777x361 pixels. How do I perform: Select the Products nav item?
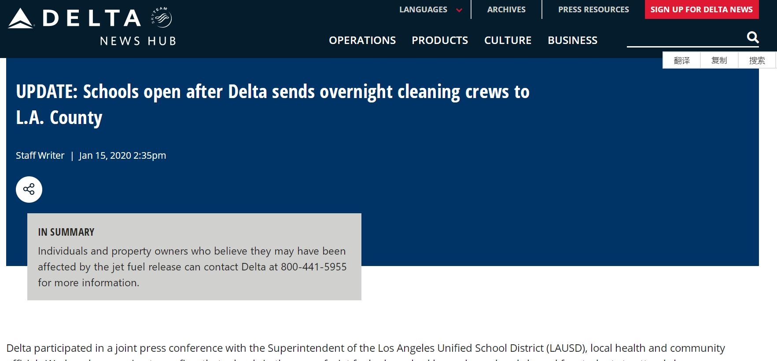(x=440, y=40)
